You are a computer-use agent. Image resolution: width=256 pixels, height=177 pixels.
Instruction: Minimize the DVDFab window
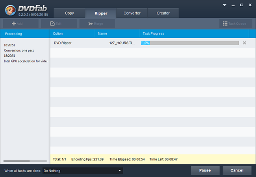pyautogui.click(x=233, y=6)
